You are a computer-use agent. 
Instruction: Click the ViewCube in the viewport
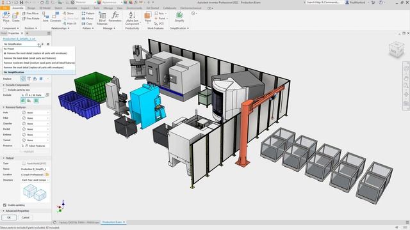(396, 49)
